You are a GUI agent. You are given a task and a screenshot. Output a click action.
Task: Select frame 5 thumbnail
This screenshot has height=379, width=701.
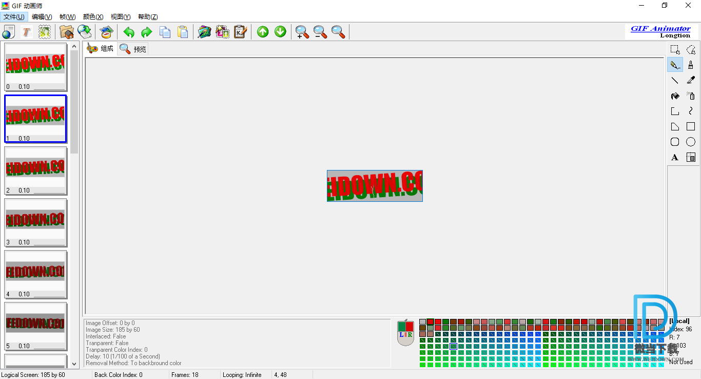pyautogui.click(x=35, y=326)
